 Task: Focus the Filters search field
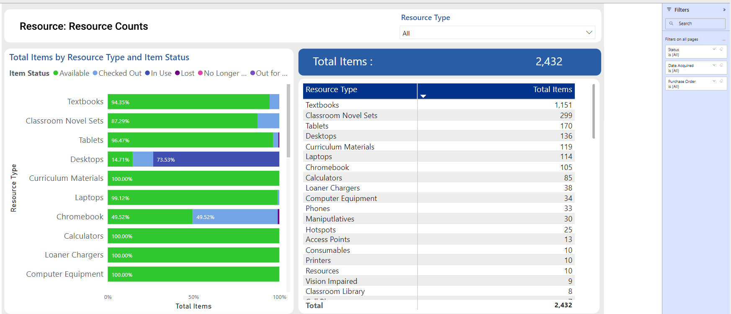tap(695, 23)
